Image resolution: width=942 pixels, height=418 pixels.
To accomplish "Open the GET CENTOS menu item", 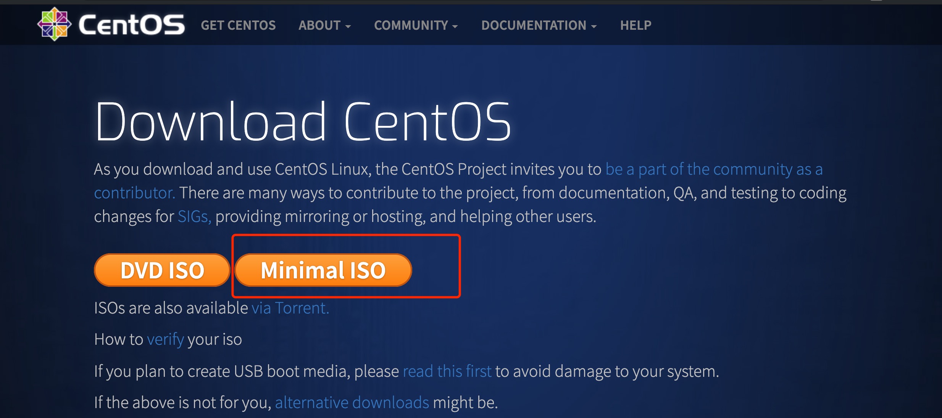I will (238, 25).
